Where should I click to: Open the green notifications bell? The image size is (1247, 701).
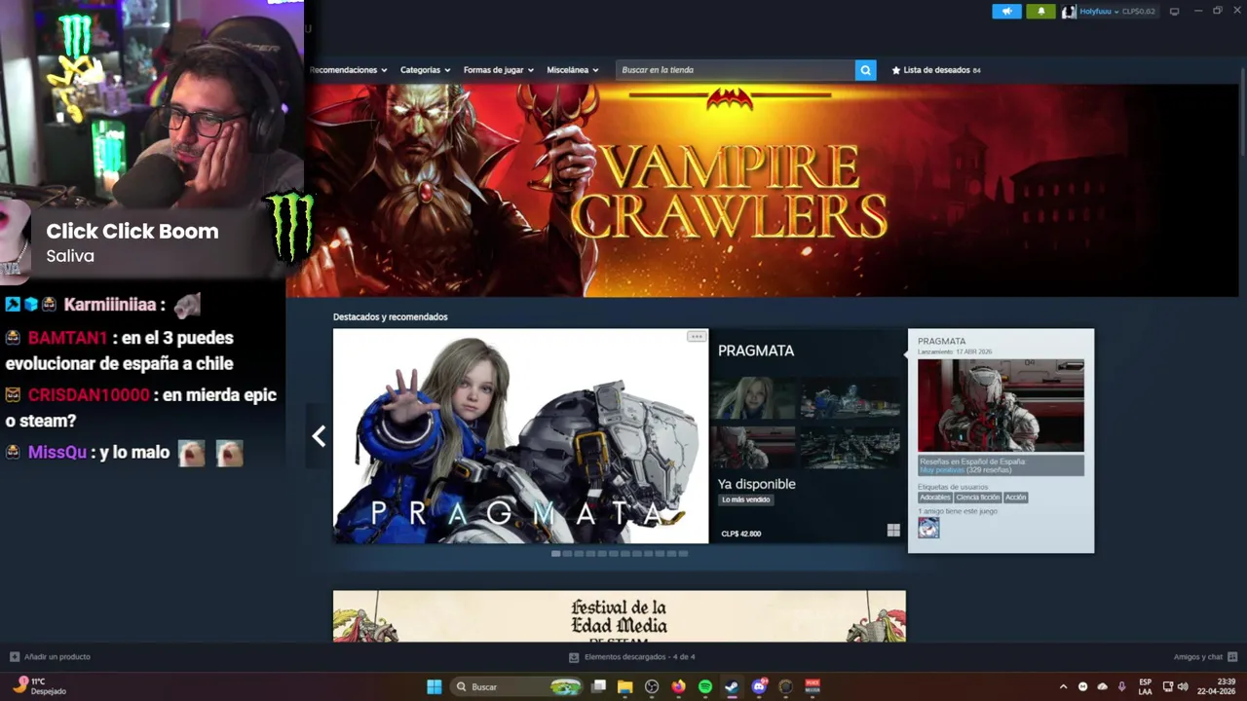pyautogui.click(x=1040, y=12)
